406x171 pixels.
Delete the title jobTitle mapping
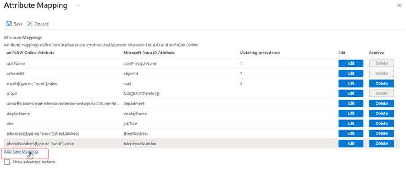381,123
